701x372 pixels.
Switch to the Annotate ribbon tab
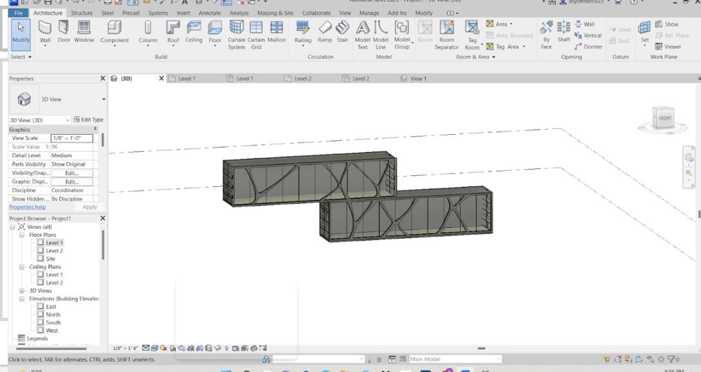209,13
